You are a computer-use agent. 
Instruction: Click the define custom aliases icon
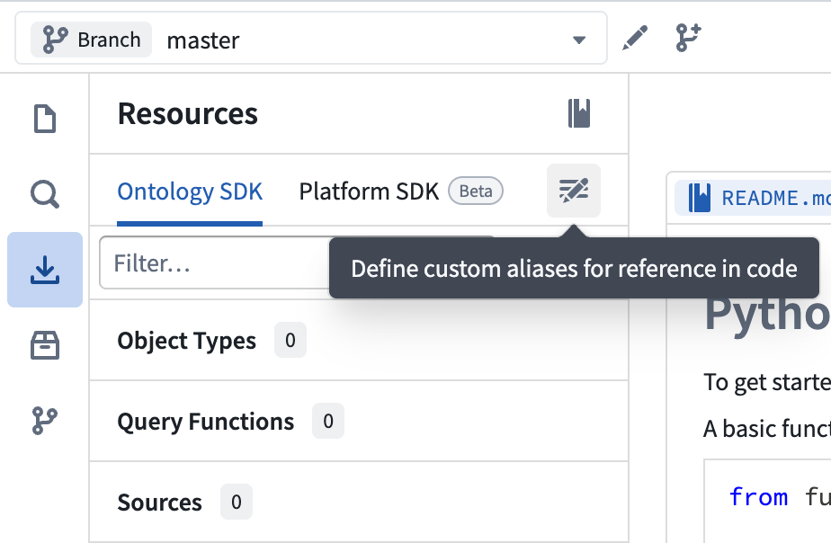click(573, 191)
